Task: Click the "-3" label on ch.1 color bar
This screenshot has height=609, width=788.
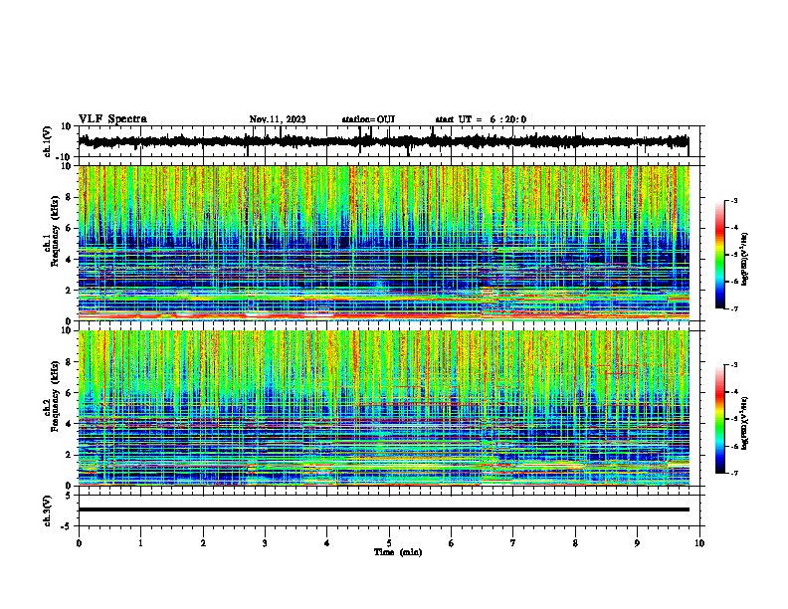Action: pyautogui.click(x=733, y=200)
